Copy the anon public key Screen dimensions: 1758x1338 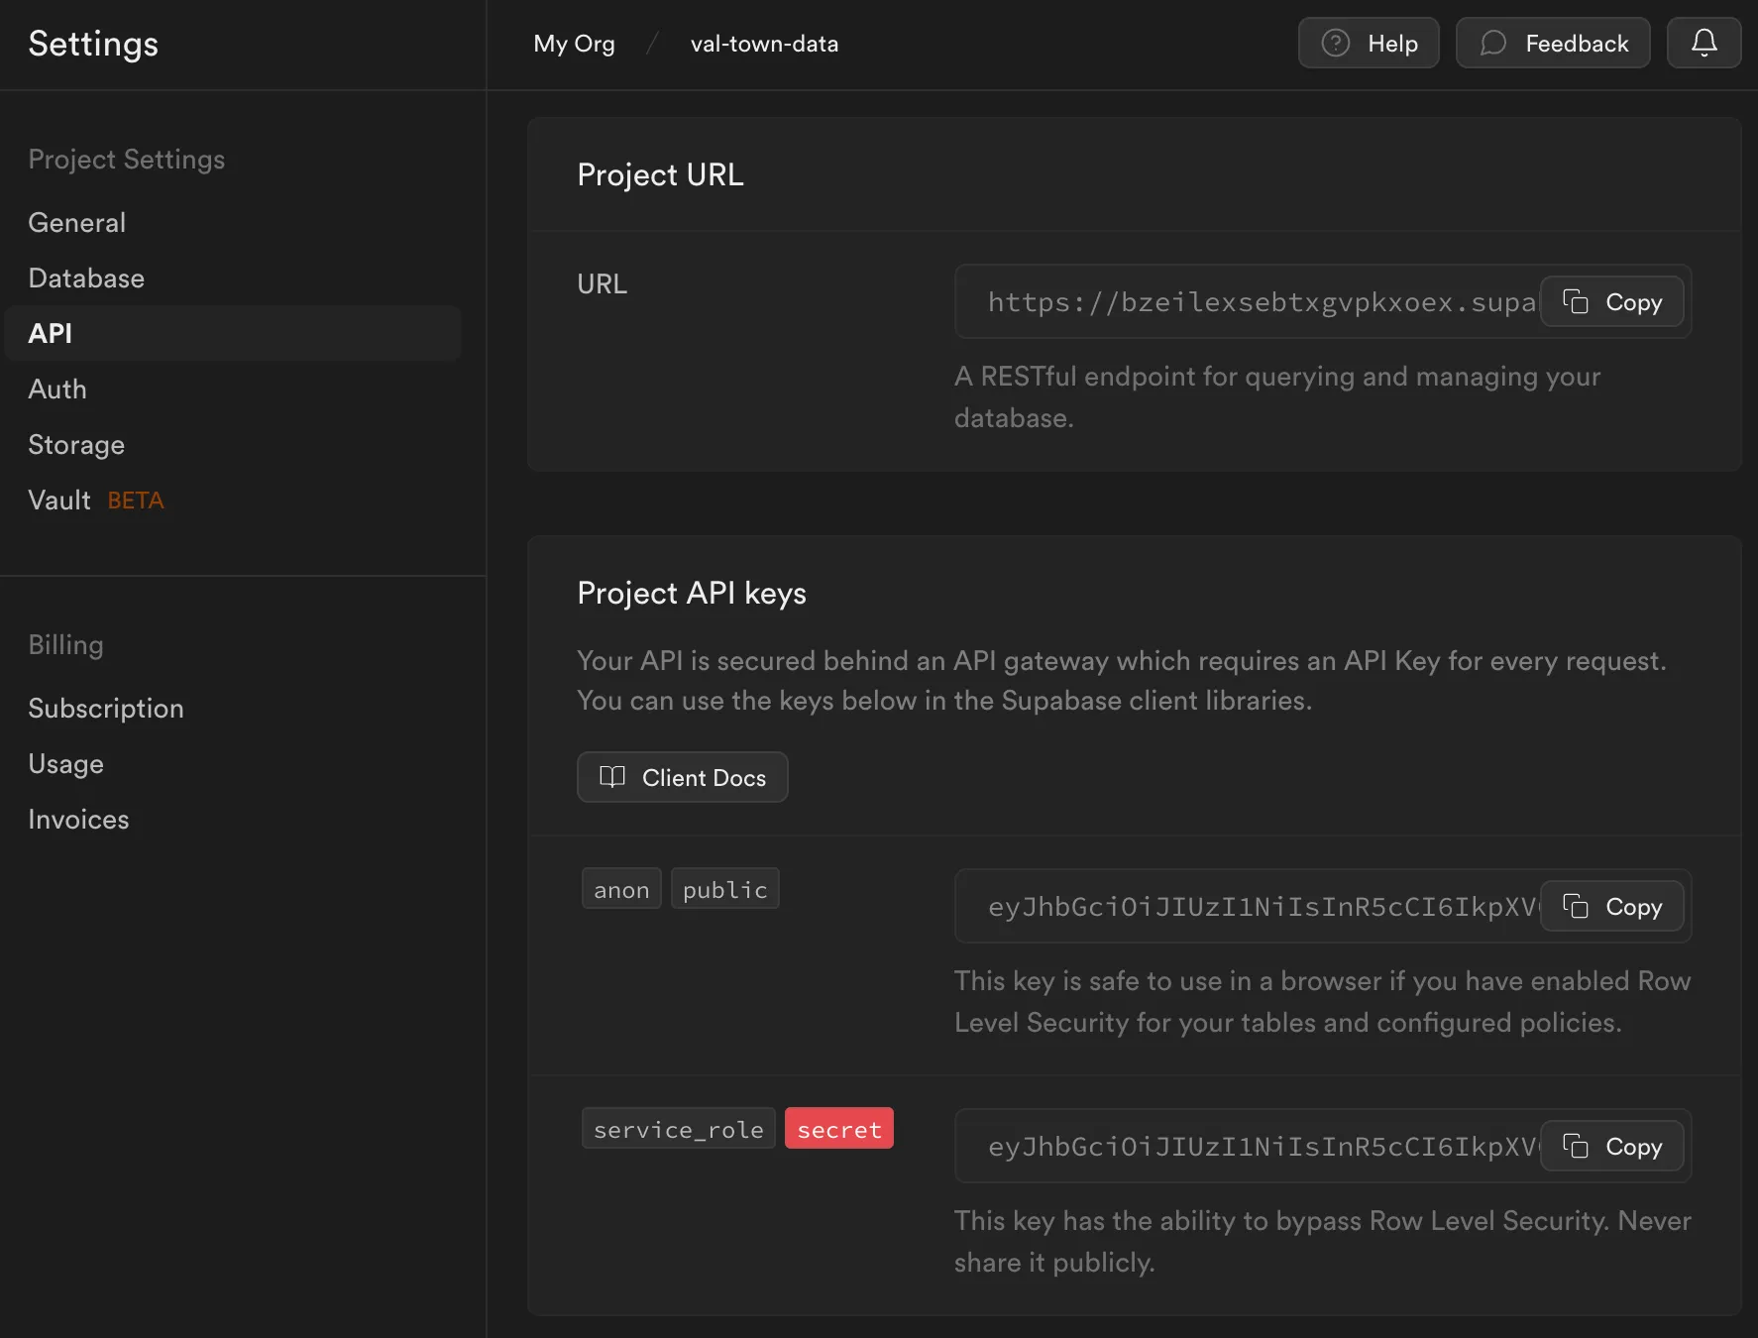tap(1612, 906)
